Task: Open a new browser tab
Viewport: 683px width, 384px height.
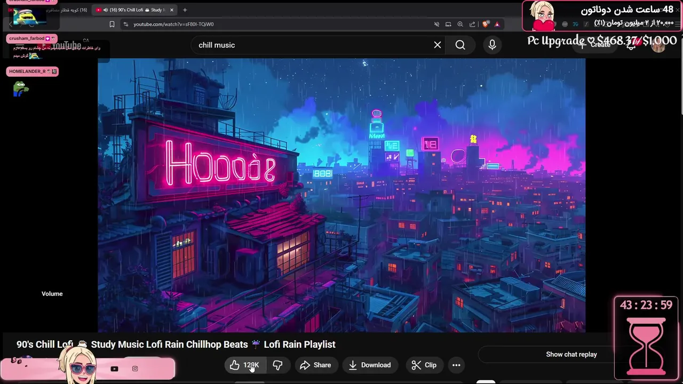Action: [185, 10]
